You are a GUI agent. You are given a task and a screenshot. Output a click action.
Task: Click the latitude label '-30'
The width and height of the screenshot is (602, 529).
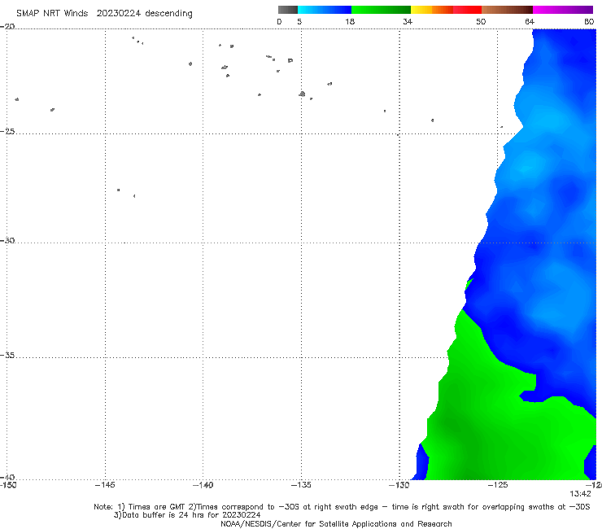pyautogui.click(x=7, y=240)
